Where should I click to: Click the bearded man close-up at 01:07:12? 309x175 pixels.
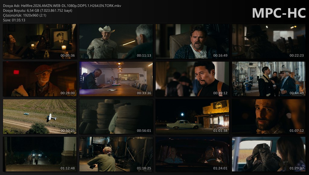pyautogui.click(x=269, y=117)
